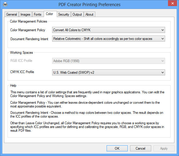Click the disabled RGB ICC Profile dropdown
The height and width of the screenshot is (156, 179).
click(x=109, y=61)
